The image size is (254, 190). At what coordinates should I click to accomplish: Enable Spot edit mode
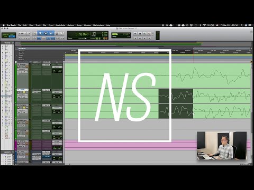click(12, 34)
